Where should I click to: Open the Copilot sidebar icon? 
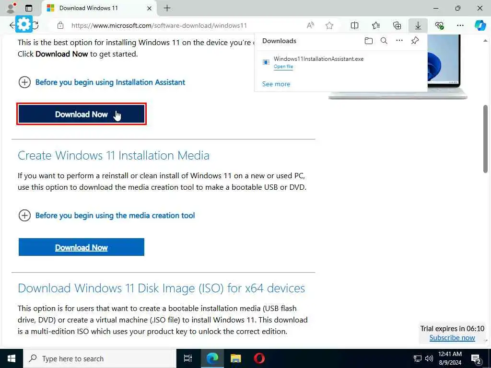point(480,25)
